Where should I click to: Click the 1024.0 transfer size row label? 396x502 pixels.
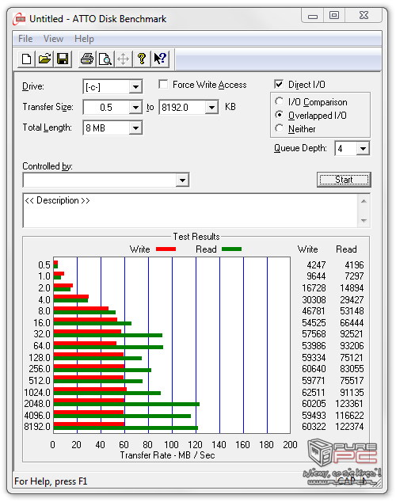click(37, 392)
